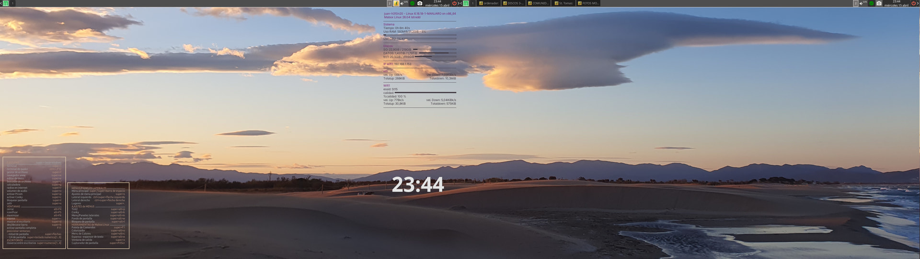Click the center panel's green checkmark status icon
This screenshot has height=259, width=920.
coord(412,3)
